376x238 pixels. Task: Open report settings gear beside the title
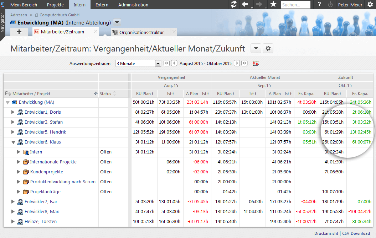(268, 49)
